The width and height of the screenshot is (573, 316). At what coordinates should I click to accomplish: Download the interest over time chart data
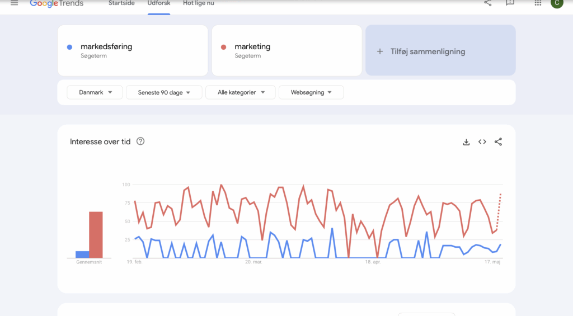tap(466, 142)
